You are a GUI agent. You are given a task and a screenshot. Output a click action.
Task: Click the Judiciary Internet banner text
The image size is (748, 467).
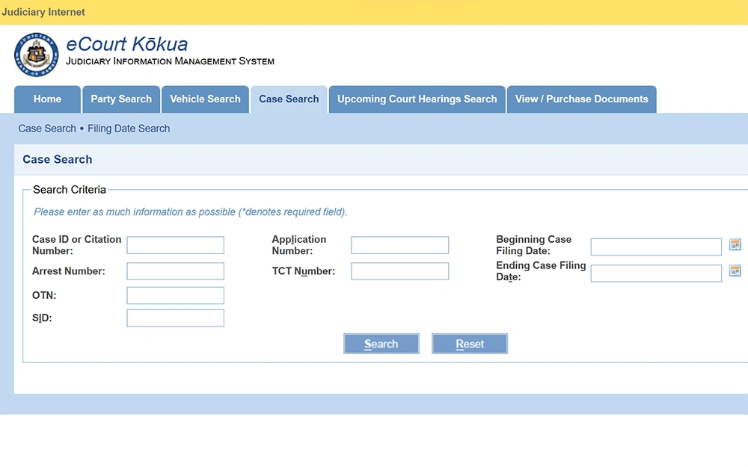(43, 12)
